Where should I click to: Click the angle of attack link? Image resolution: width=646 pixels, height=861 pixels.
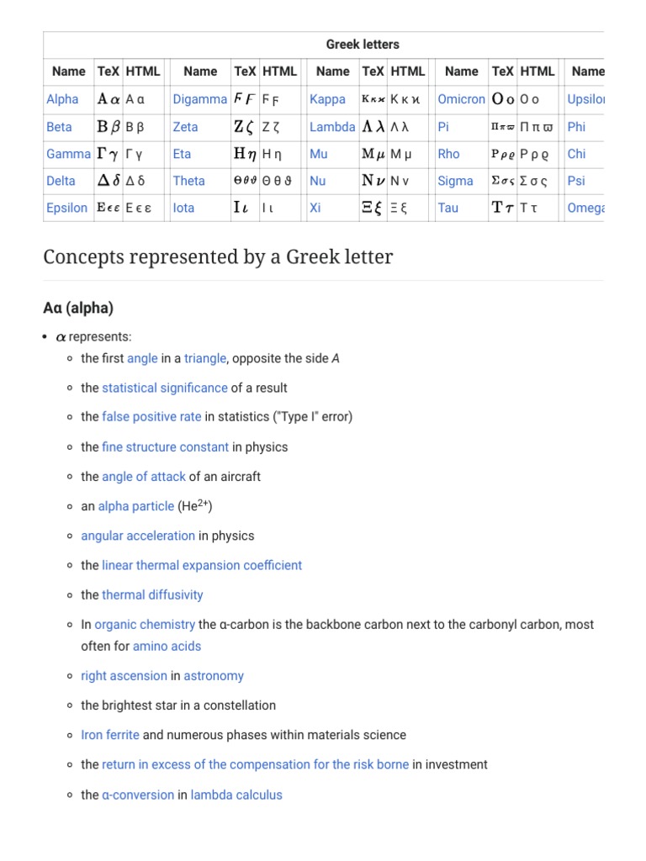(x=144, y=477)
